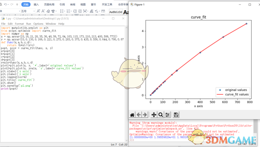Switch to the 插入 ribbon tab
The height and width of the screenshot is (147, 260).
[x=36, y=4]
